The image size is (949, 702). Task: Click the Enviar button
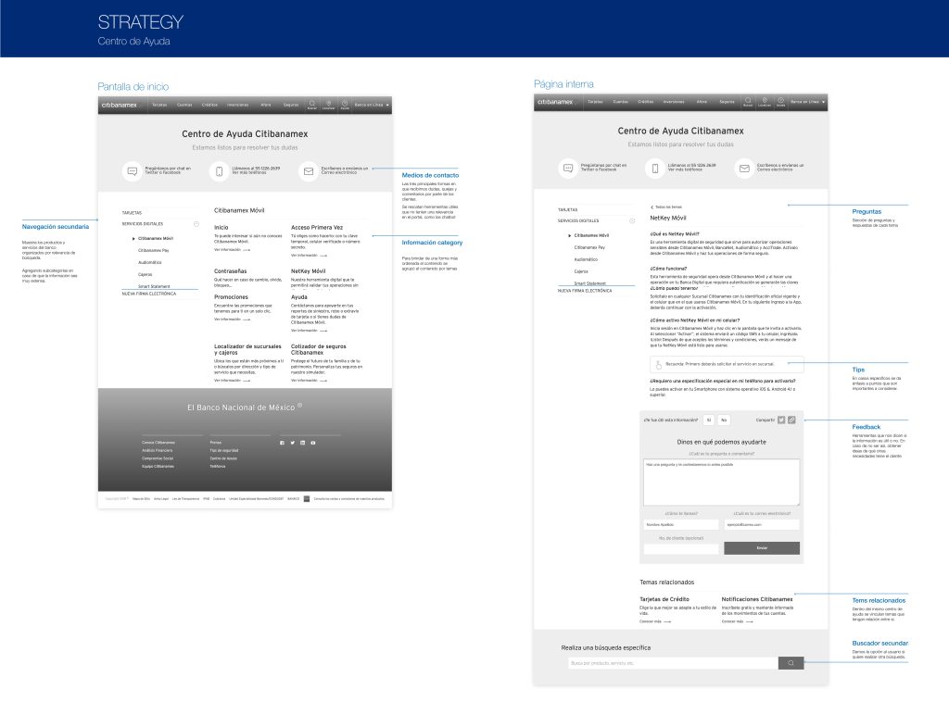pos(762,548)
